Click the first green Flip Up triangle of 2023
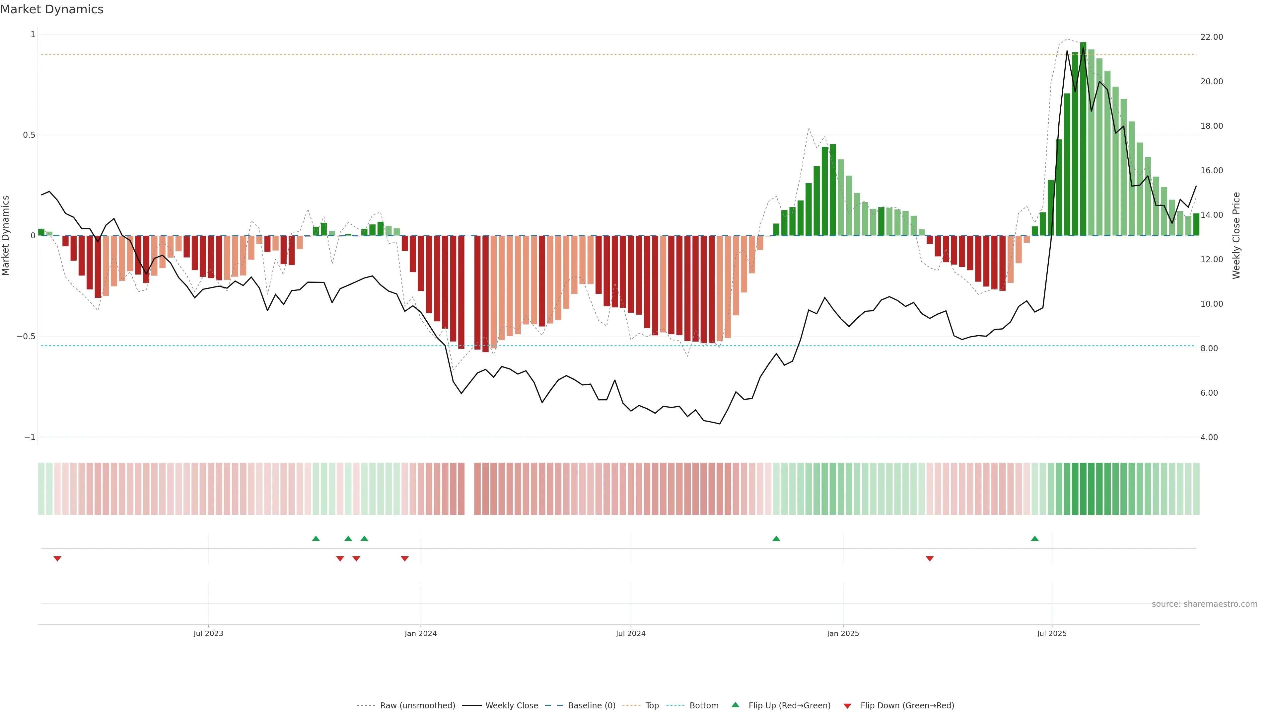Viewport: 1274px width, 717px height. pyautogui.click(x=316, y=538)
